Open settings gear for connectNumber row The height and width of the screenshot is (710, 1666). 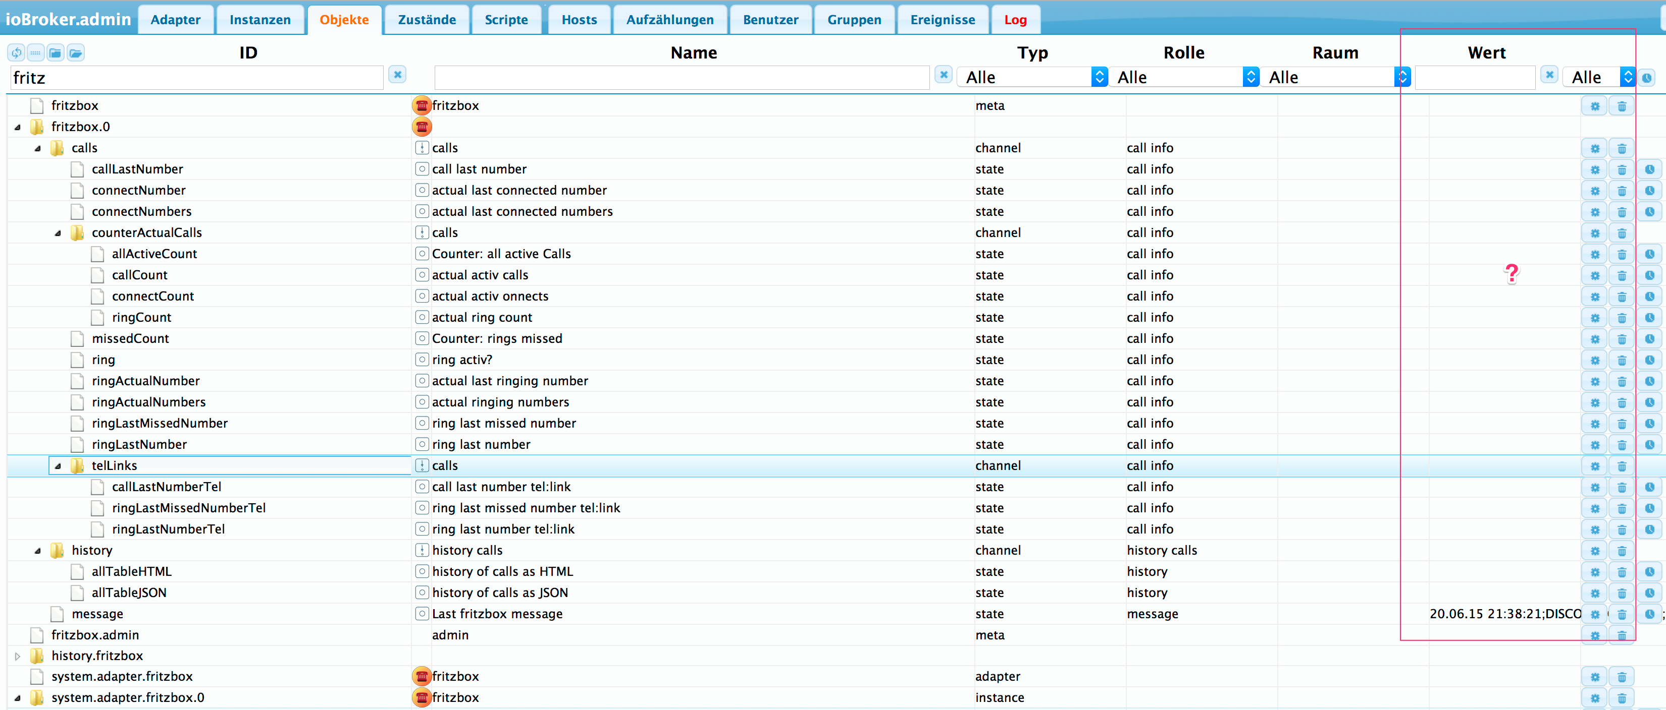(1595, 191)
